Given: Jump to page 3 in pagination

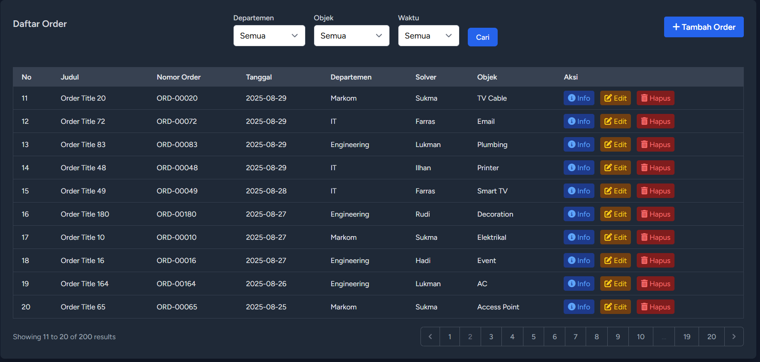Looking at the screenshot, I should click(491, 337).
